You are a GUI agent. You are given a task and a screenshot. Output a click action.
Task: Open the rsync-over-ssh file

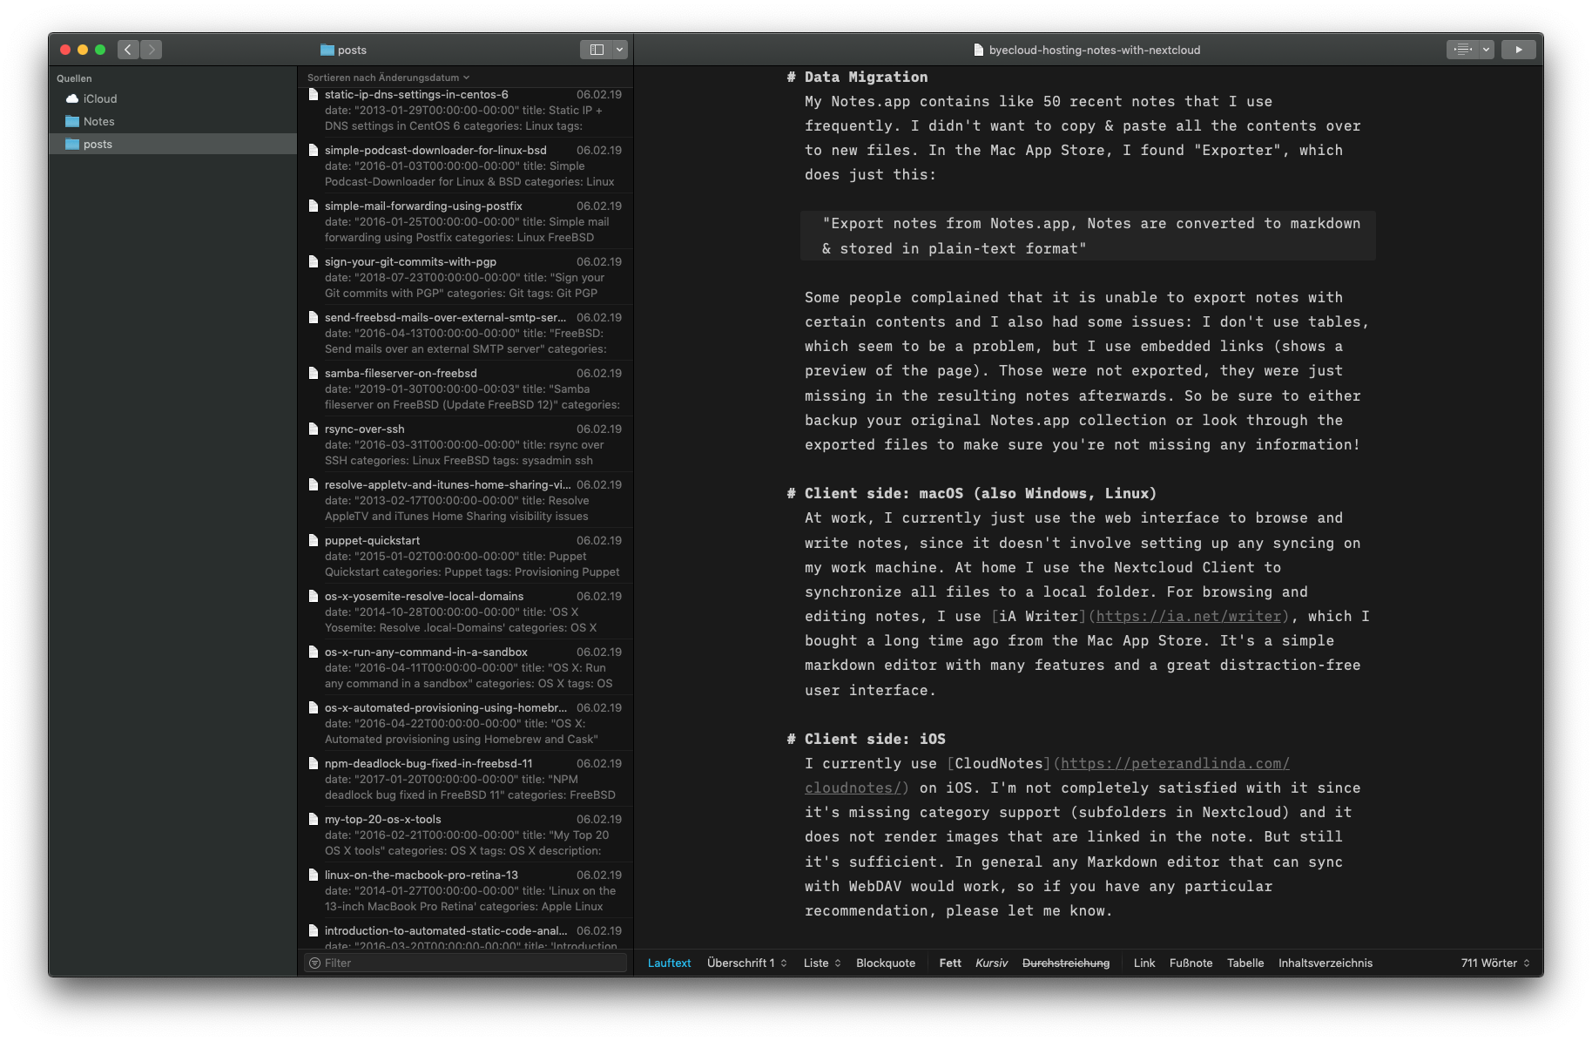pos(364,429)
